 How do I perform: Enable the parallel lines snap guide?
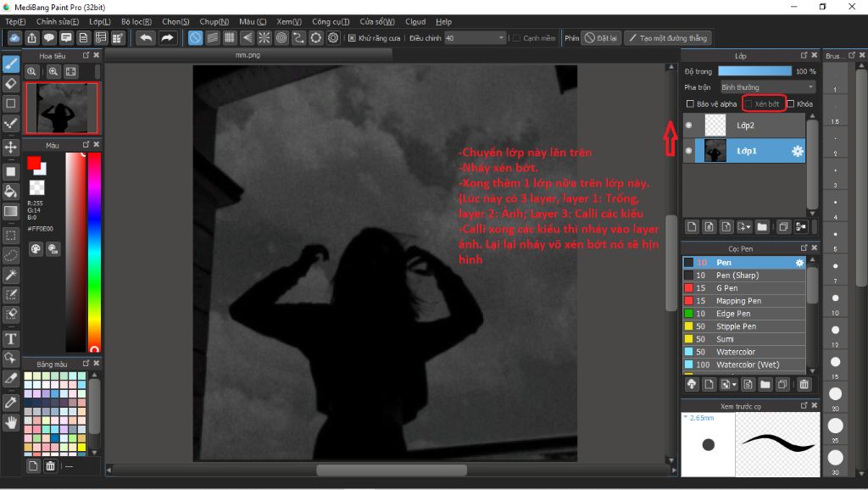pos(213,38)
